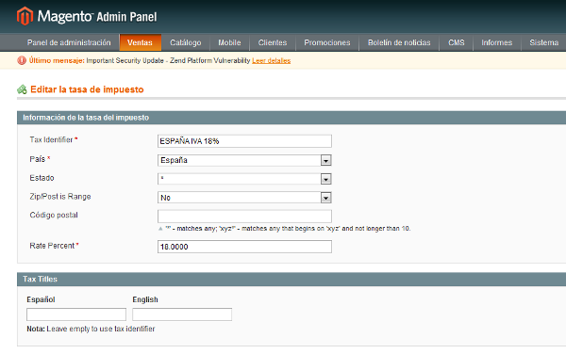The height and width of the screenshot is (354, 566).
Task: Click the Important Security Update message text
Action: (x=168, y=60)
